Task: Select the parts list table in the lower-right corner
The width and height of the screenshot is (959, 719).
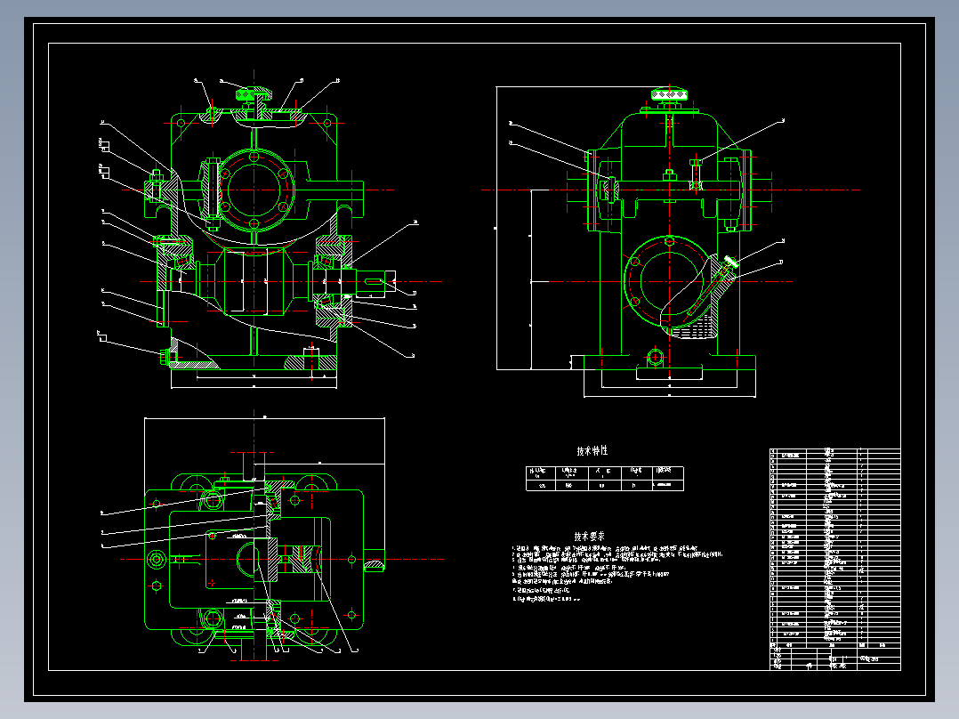Action: [834, 548]
